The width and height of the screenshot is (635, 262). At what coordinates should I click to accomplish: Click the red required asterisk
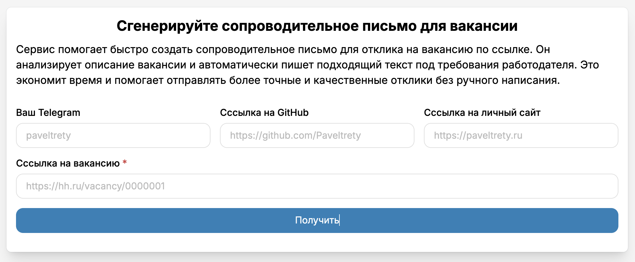pyautogui.click(x=125, y=162)
